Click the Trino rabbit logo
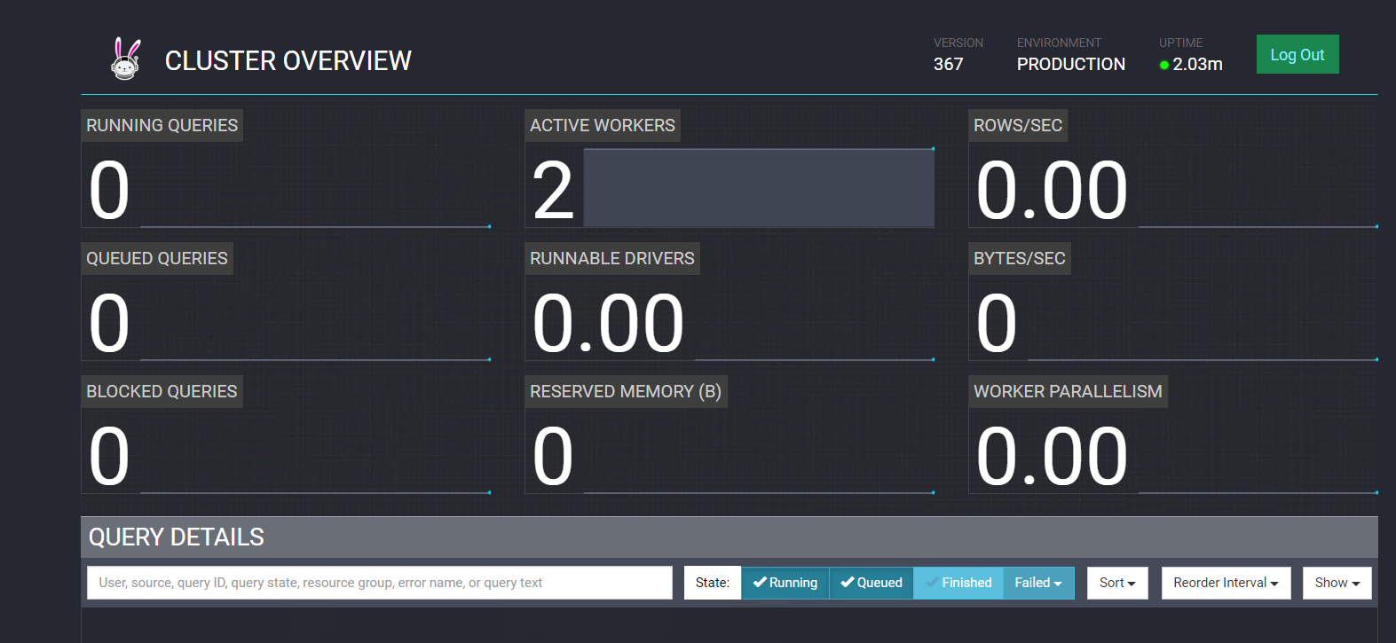1396x643 pixels. [x=126, y=59]
